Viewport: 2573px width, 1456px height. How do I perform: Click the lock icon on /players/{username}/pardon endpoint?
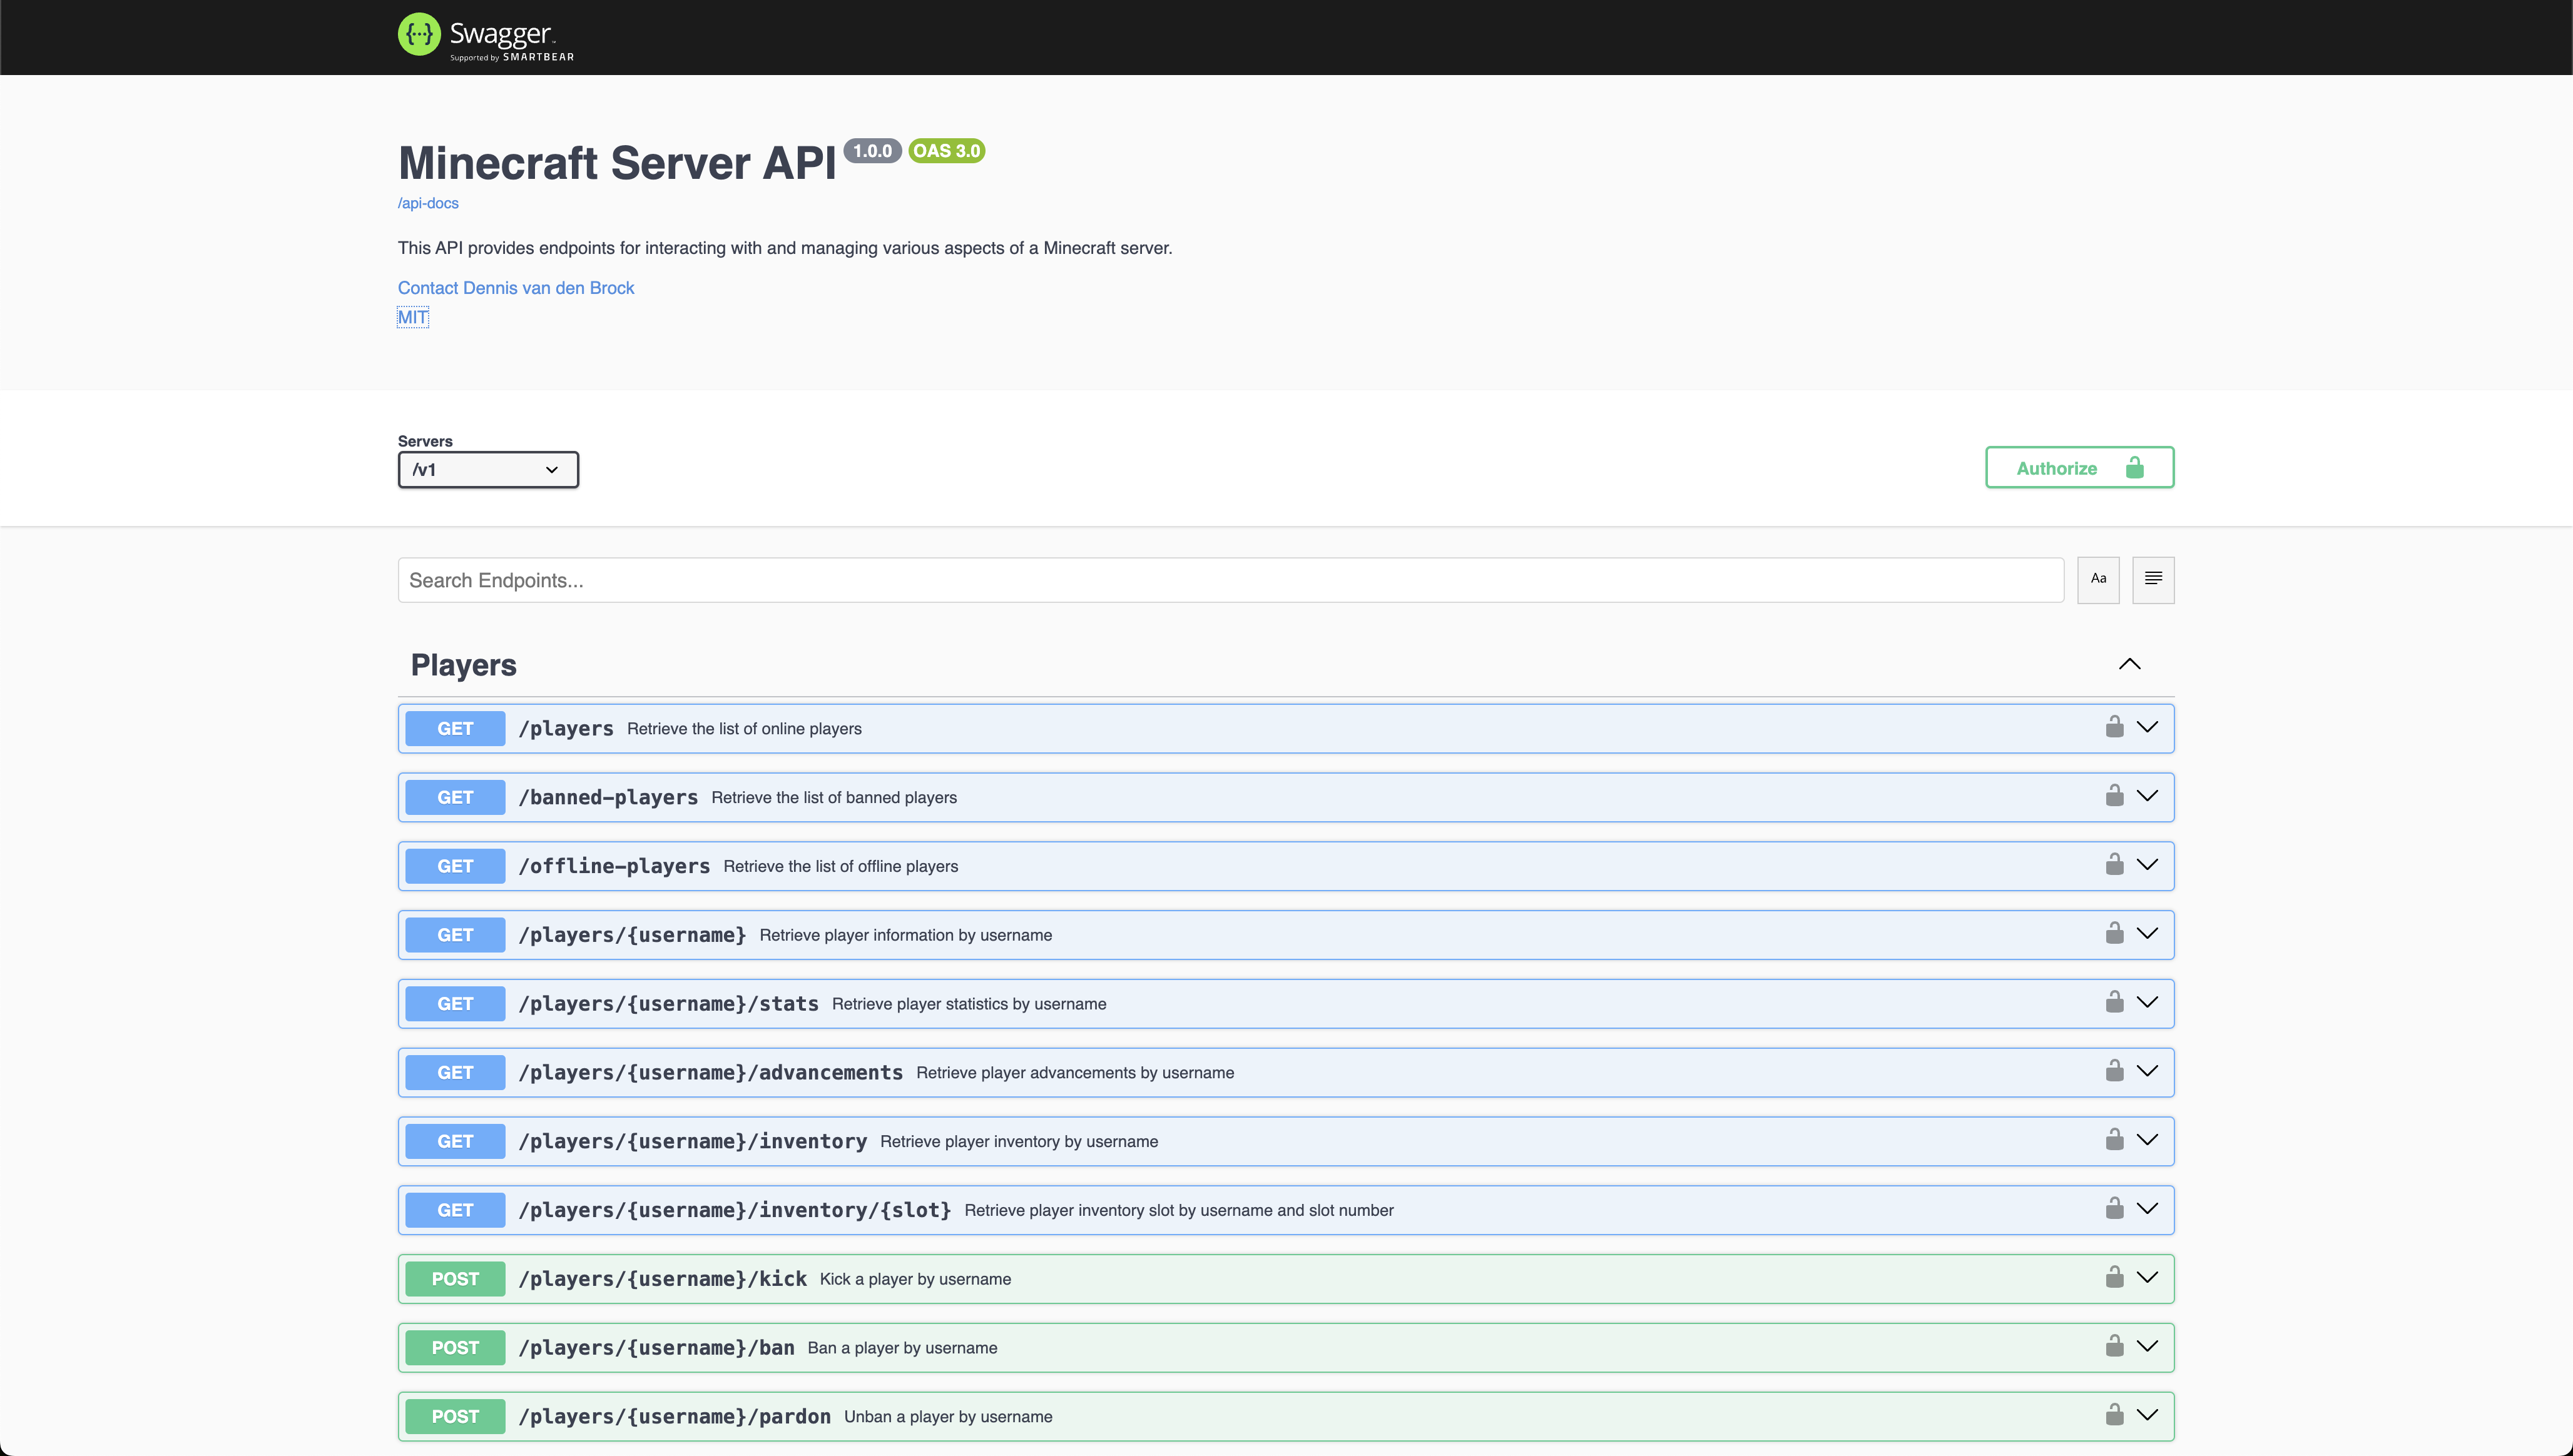[2115, 1416]
